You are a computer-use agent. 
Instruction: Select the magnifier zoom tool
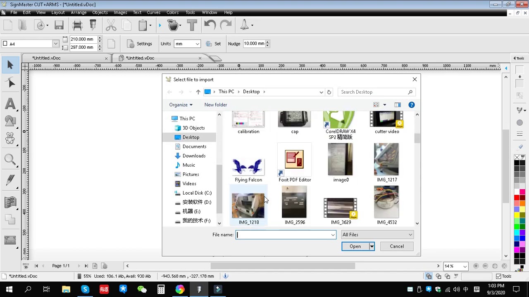10,160
